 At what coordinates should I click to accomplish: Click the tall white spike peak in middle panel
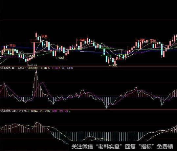point(36,71)
